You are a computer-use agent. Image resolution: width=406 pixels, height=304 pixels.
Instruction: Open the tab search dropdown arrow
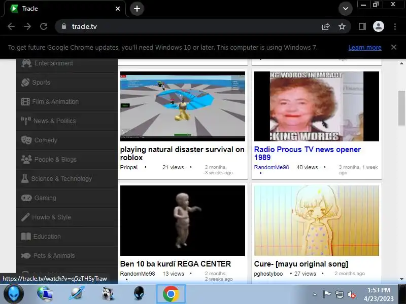tap(346, 9)
